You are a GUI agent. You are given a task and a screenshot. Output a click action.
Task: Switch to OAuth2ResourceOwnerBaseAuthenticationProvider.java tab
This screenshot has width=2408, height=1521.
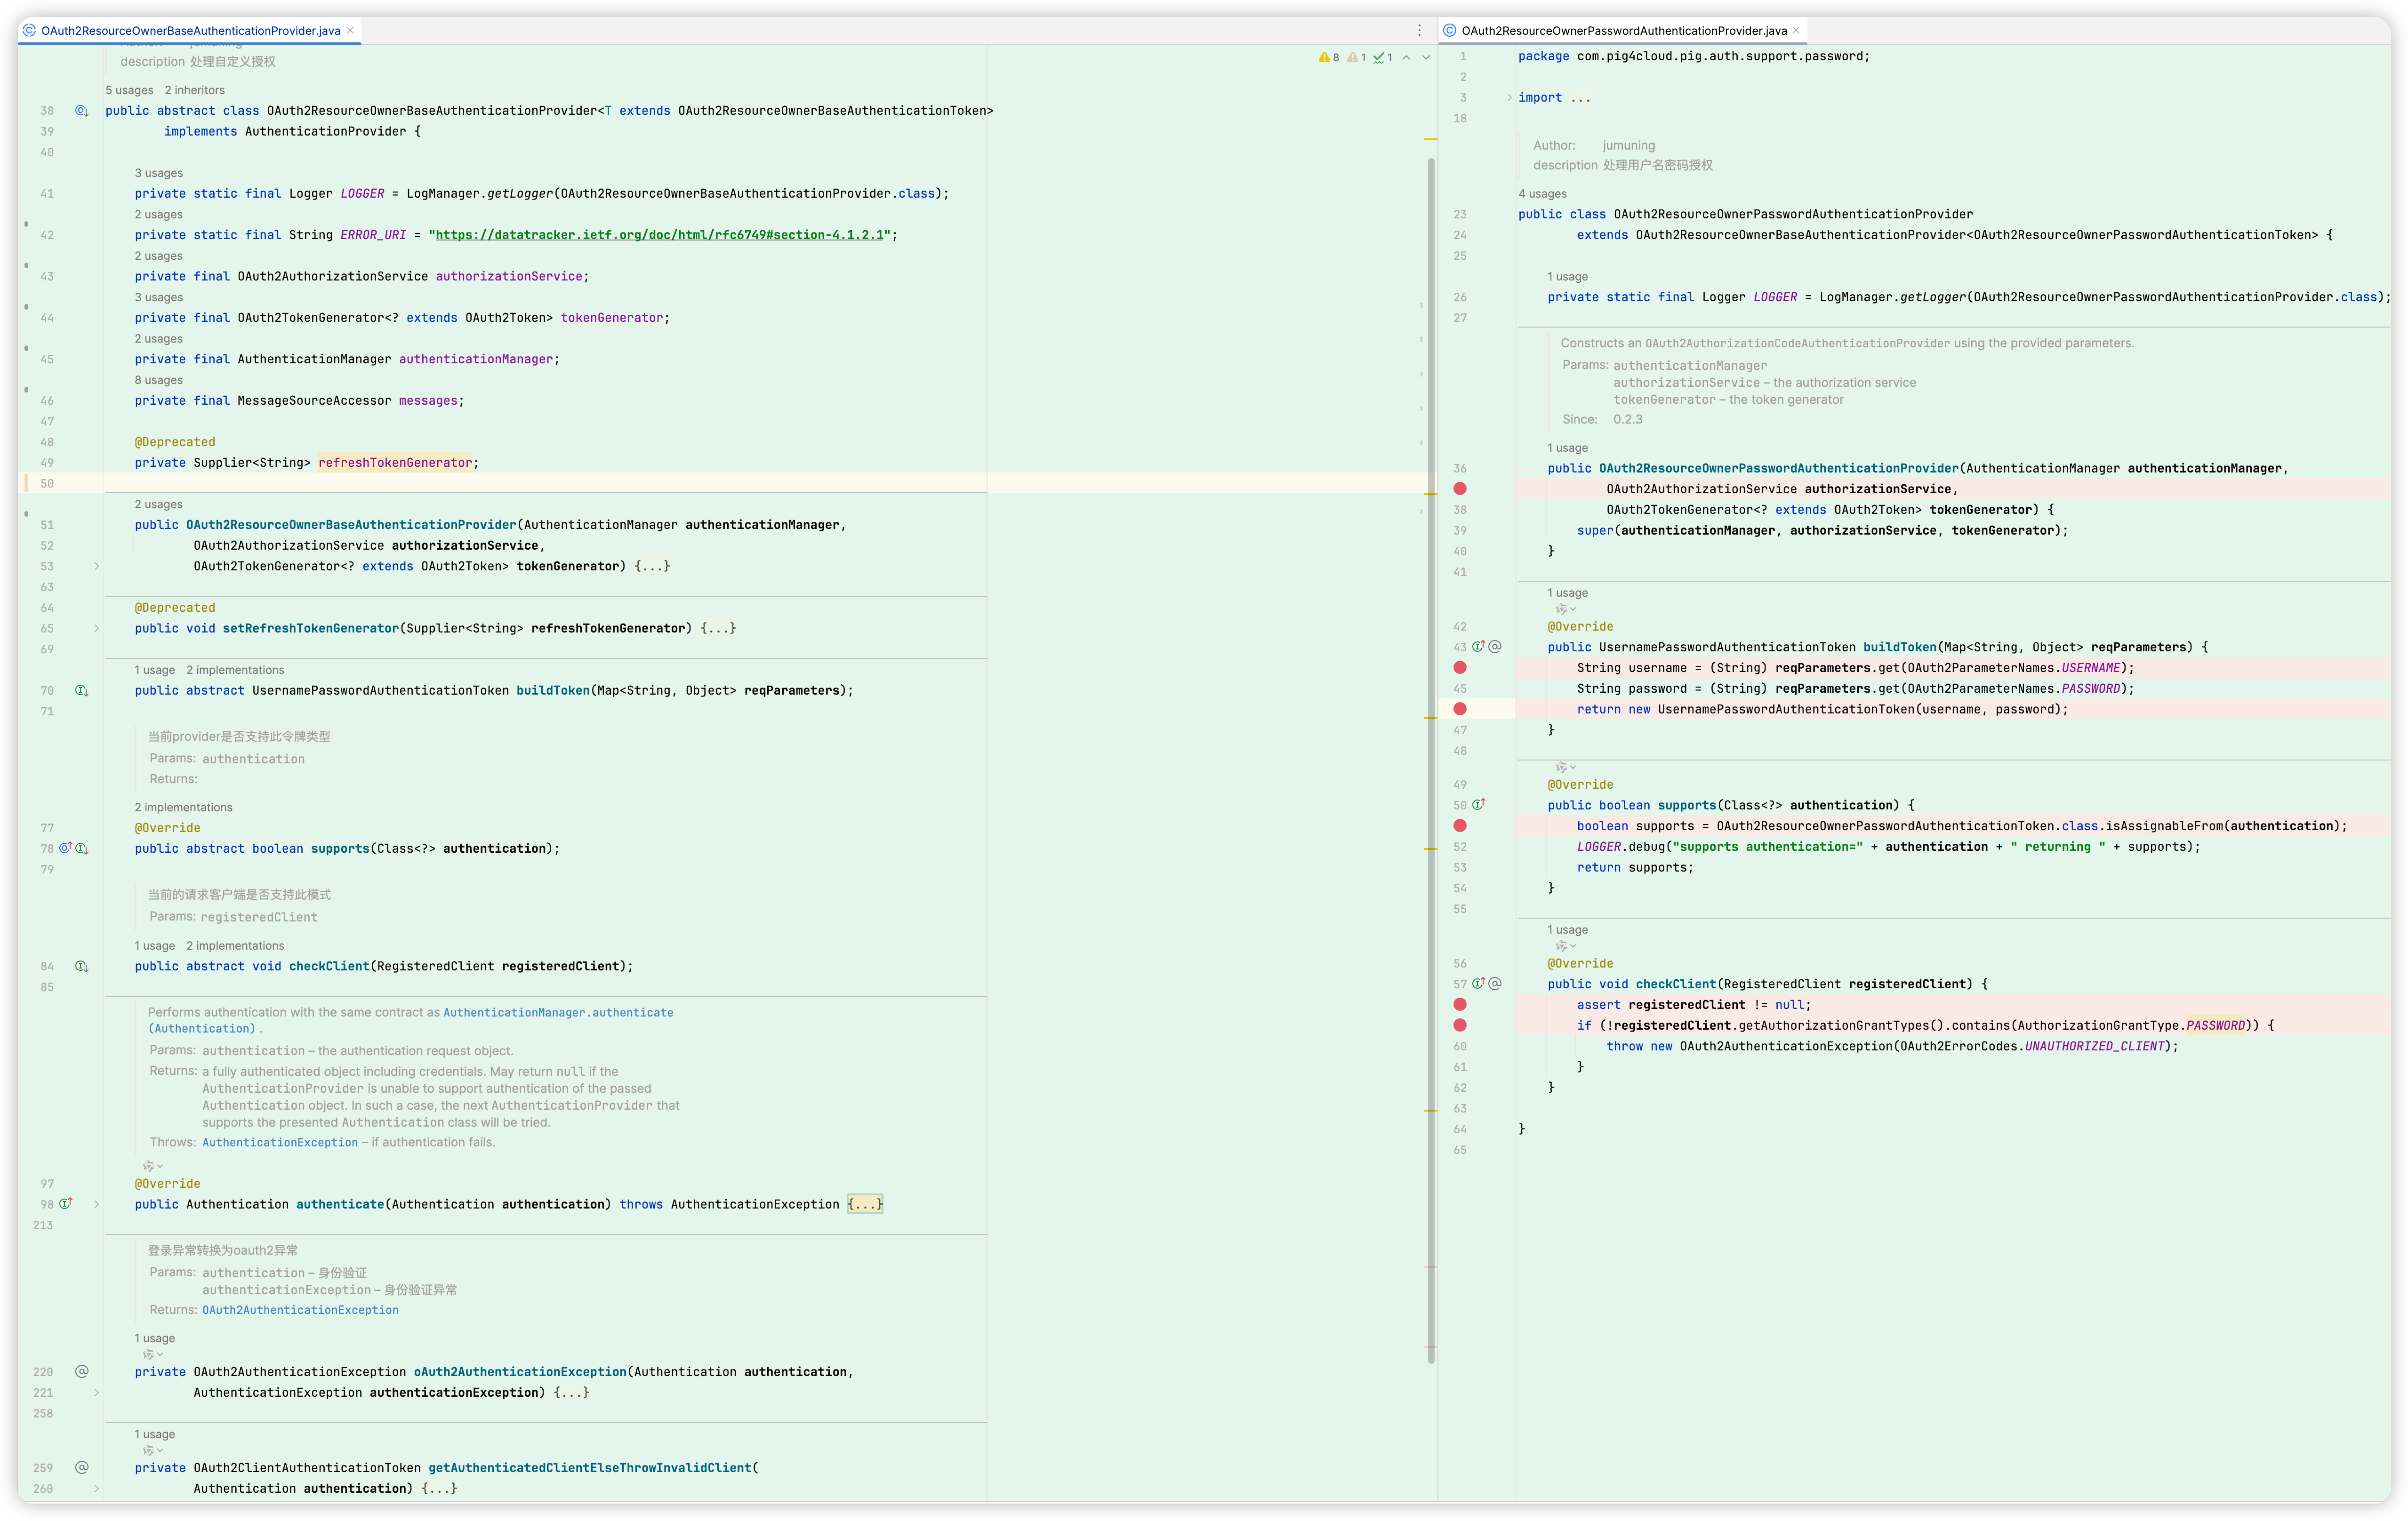coord(190,30)
